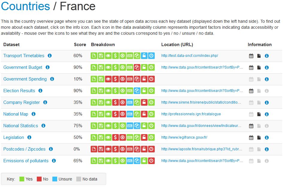This screenshot has width=284, height=188.
Task: Visit the legifrance.gouv.fr location link
Action: coord(184,137)
